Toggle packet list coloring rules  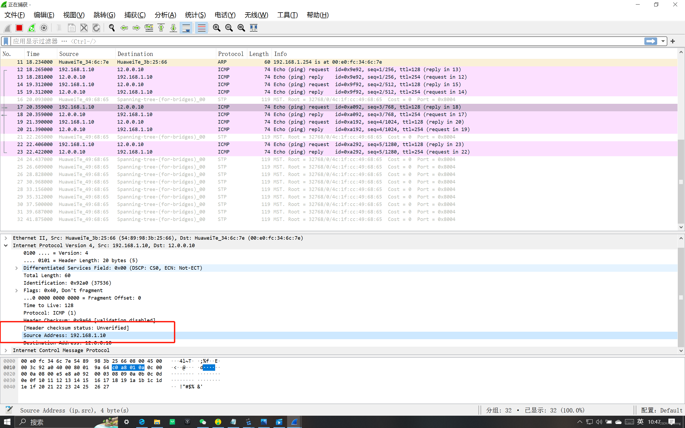tap(201, 28)
